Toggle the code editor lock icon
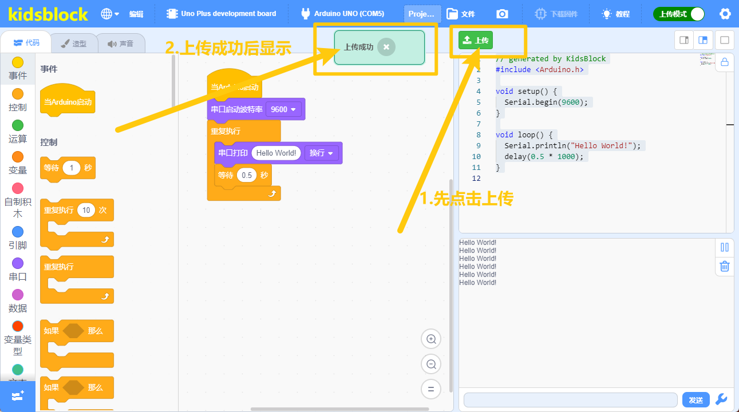The image size is (739, 412). click(x=725, y=62)
